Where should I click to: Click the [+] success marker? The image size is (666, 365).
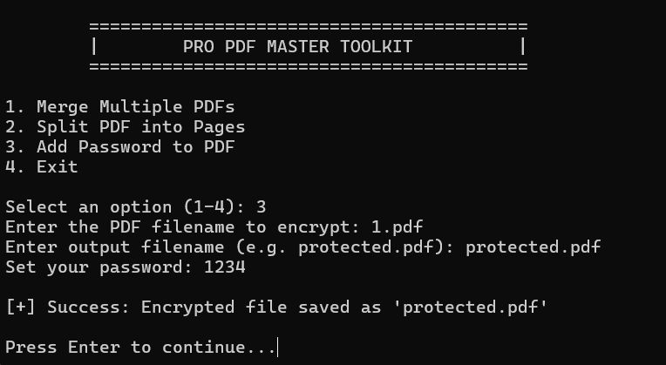21,308
